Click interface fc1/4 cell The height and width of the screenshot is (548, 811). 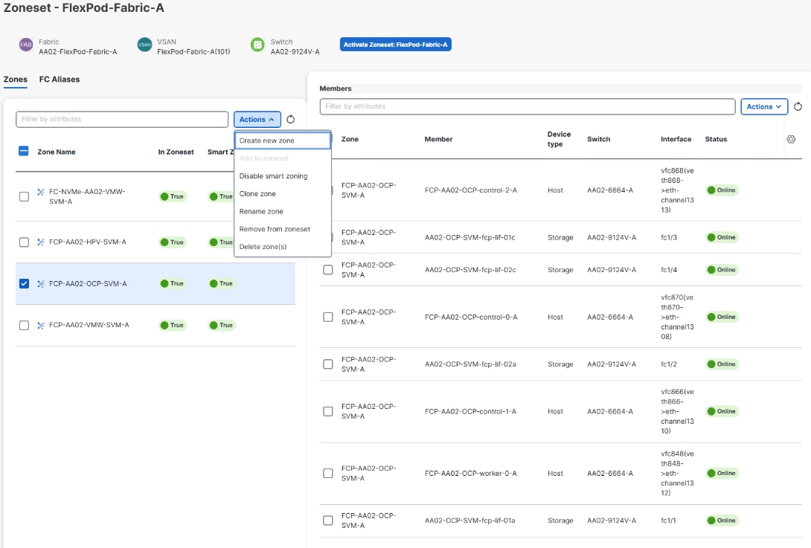[669, 270]
